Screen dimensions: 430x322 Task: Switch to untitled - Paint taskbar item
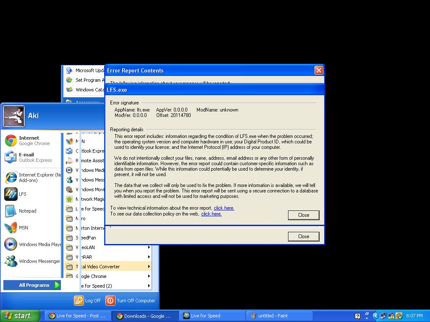tap(280, 316)
